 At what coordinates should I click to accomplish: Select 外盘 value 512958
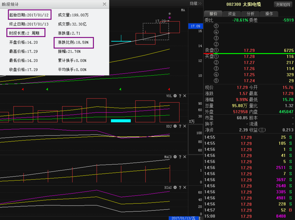click(240, 112)
